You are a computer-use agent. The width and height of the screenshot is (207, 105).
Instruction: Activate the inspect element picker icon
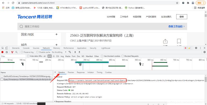3,48
